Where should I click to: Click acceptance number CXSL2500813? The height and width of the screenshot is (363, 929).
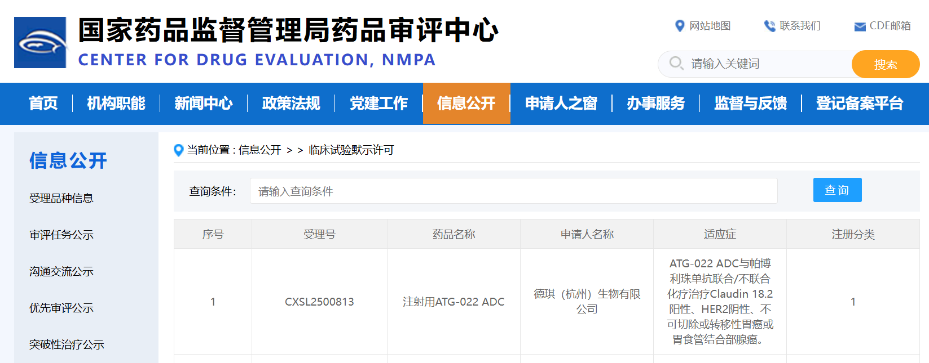[319, 302]
